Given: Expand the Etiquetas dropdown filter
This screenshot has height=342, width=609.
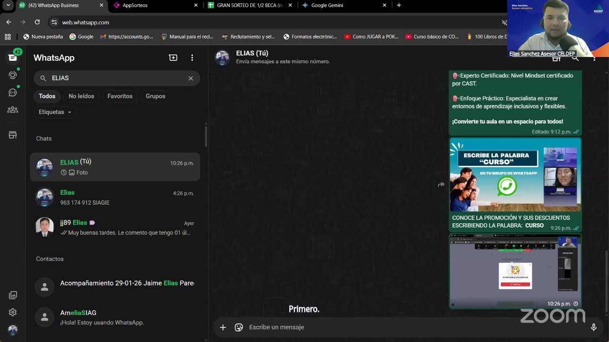Looking at the screenshot, I should 55,112.
